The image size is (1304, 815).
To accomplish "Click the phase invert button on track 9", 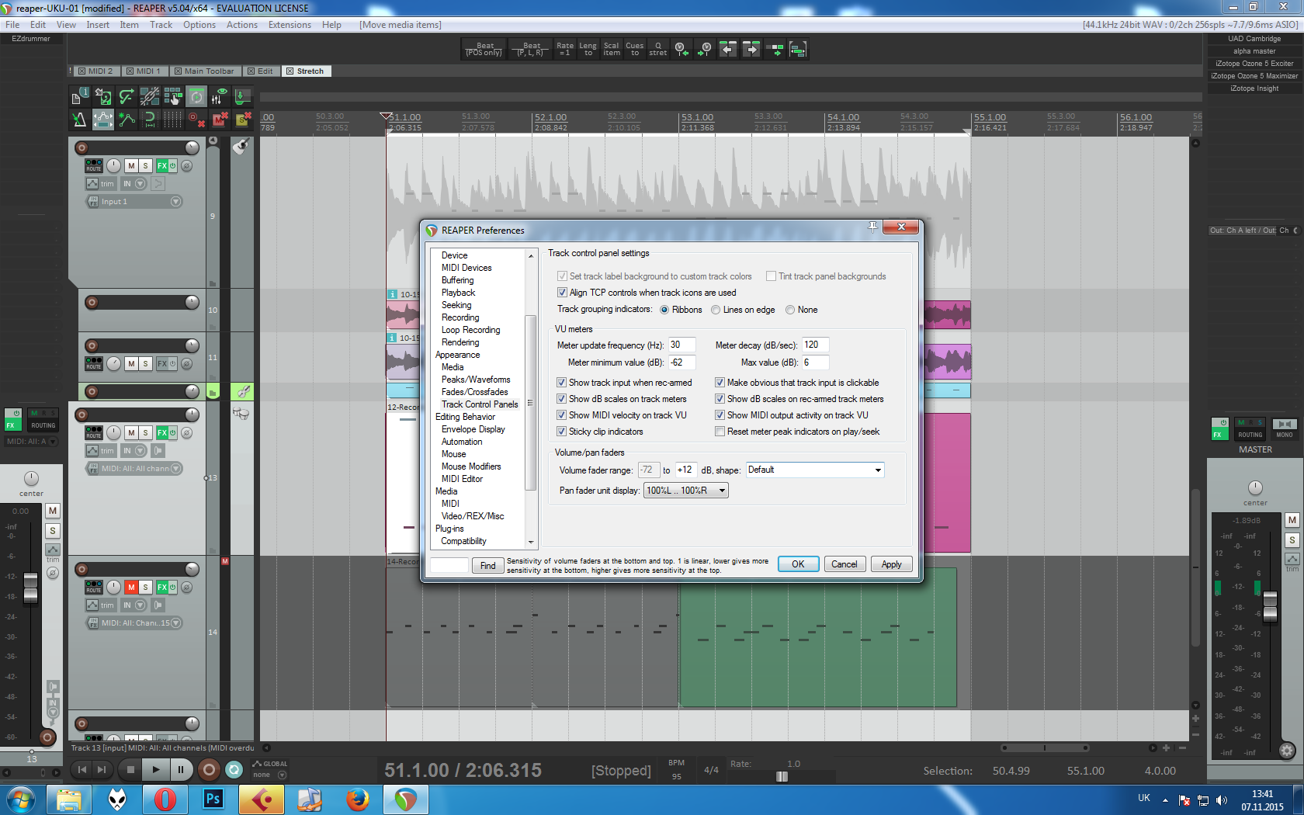I will [x=186, y=165].
